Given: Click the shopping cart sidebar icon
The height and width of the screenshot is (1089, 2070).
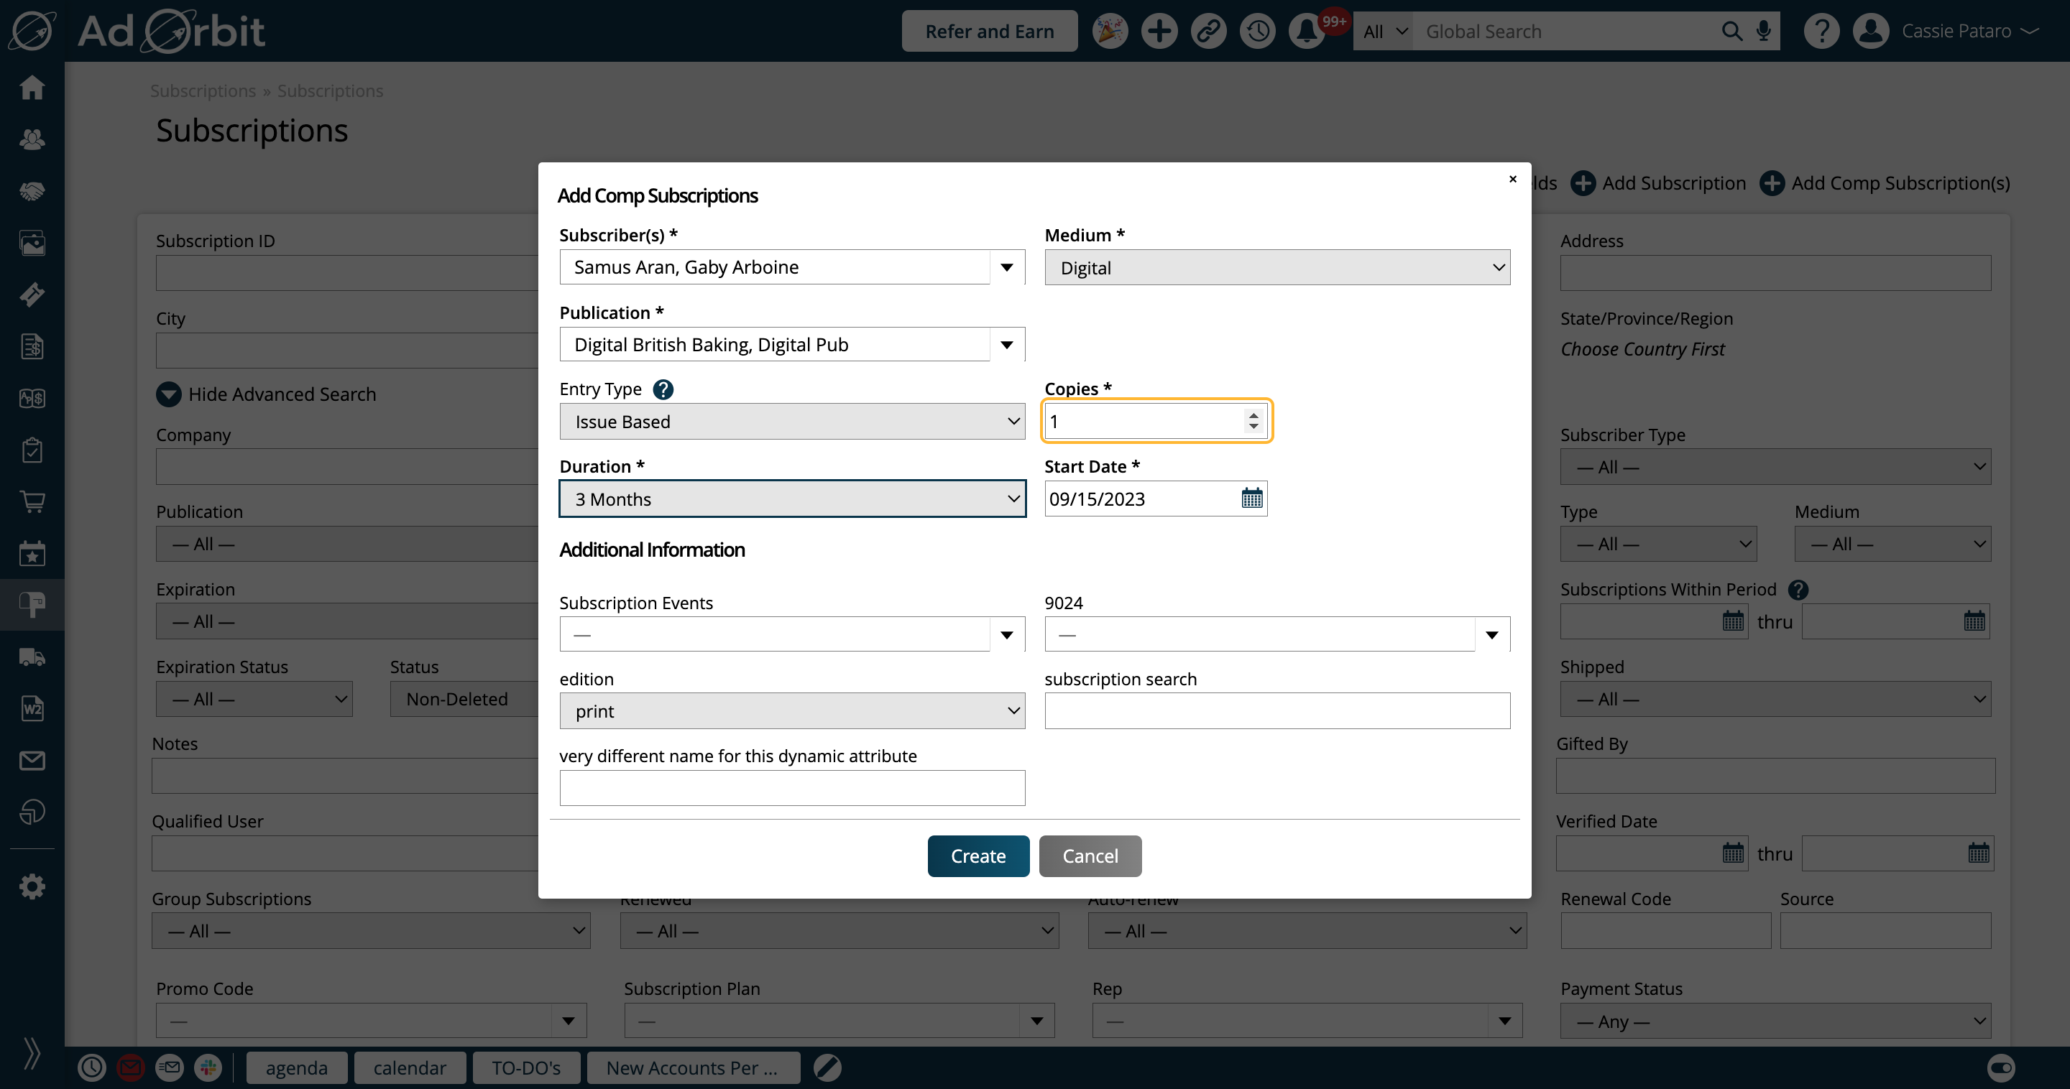Looking at the screenshot, I should [x=32, y=502].
